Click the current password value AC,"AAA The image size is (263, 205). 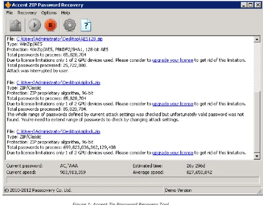point(69,166)
